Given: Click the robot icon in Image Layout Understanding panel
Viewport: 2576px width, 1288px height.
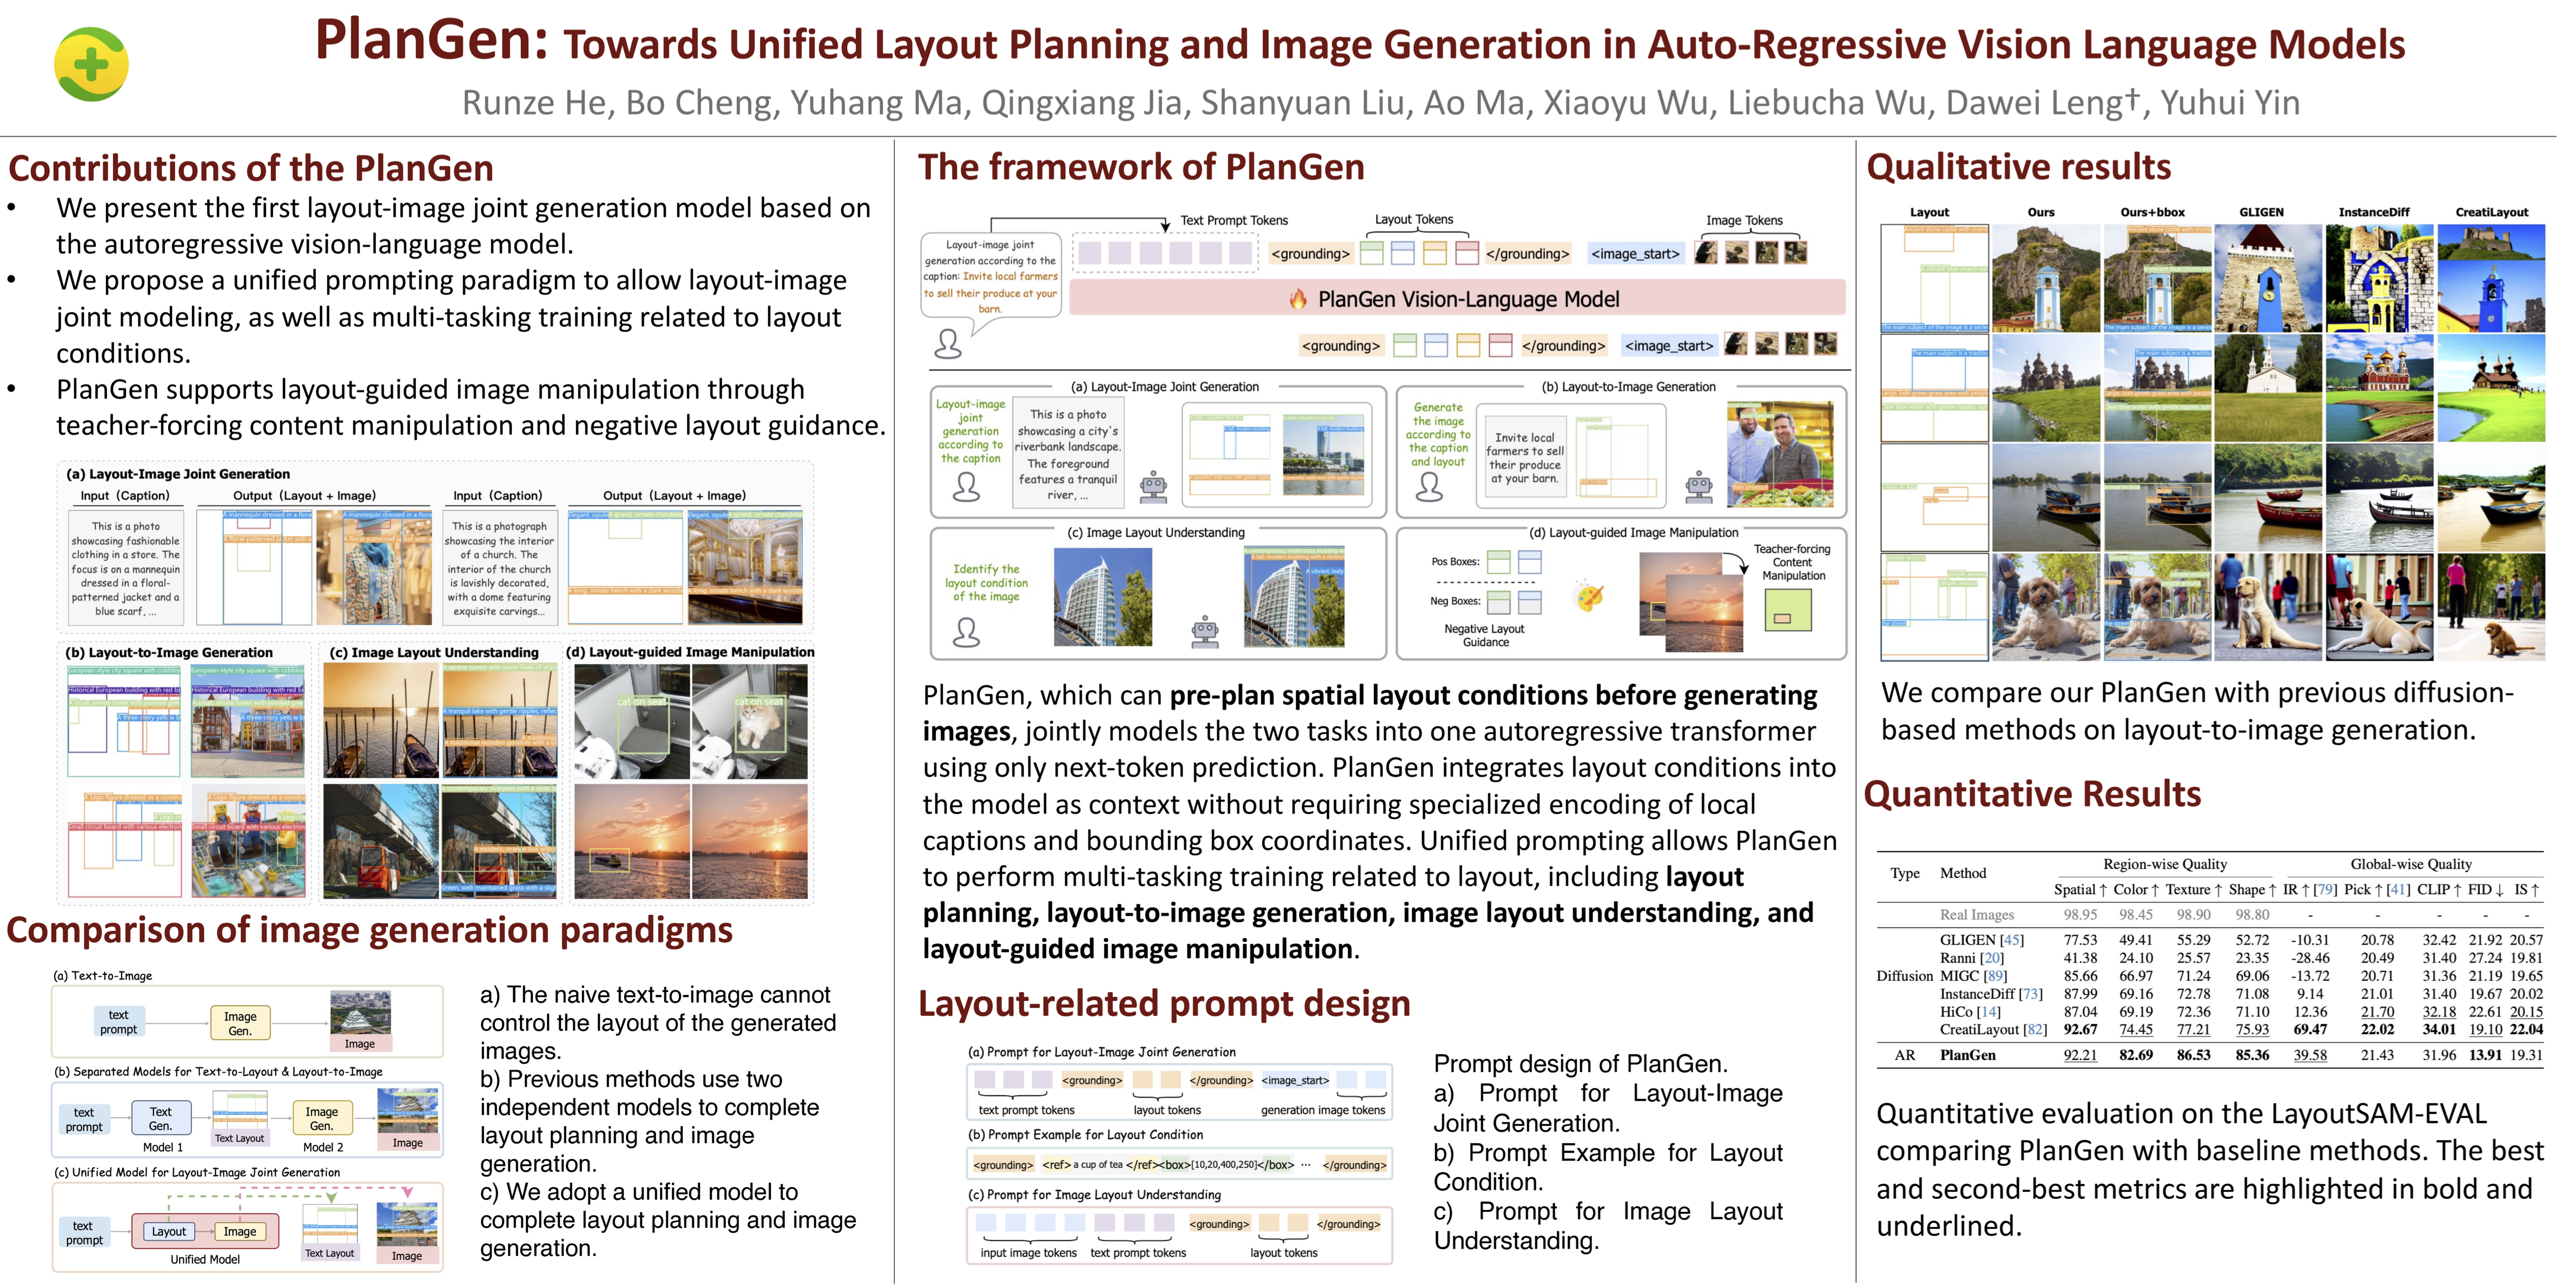Looking at the screenshot, I should click(1205, 632).
